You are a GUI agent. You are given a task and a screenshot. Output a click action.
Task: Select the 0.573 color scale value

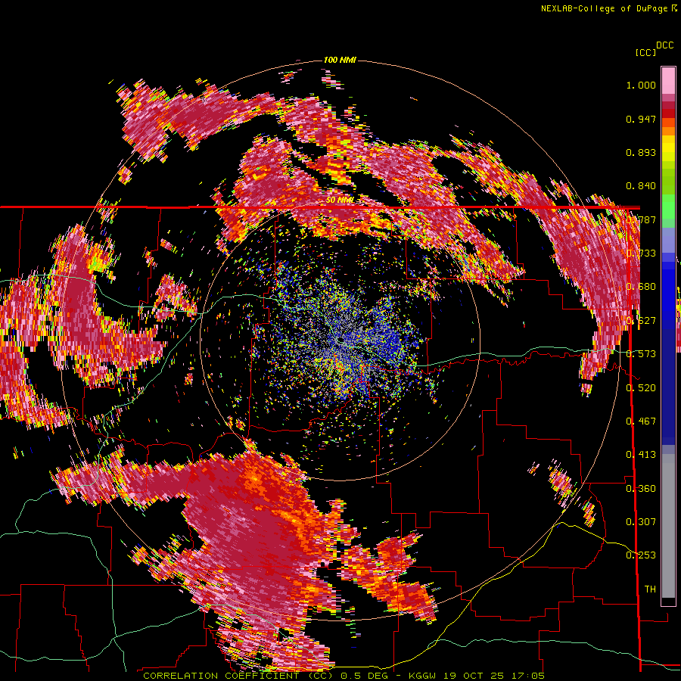tap(641, 354)
